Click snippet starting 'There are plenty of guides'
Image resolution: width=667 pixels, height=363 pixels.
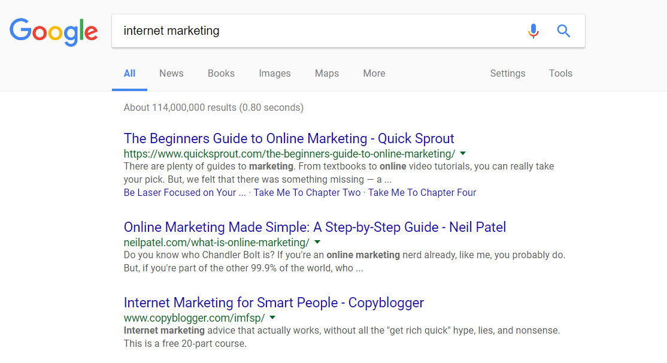pos(339,173)
